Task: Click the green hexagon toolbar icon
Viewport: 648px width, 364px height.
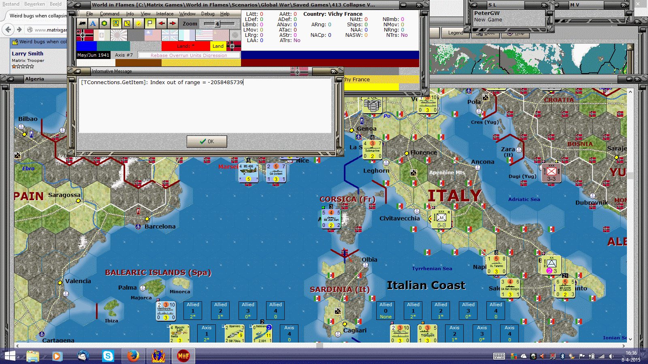Action: [x=104, y=23]
